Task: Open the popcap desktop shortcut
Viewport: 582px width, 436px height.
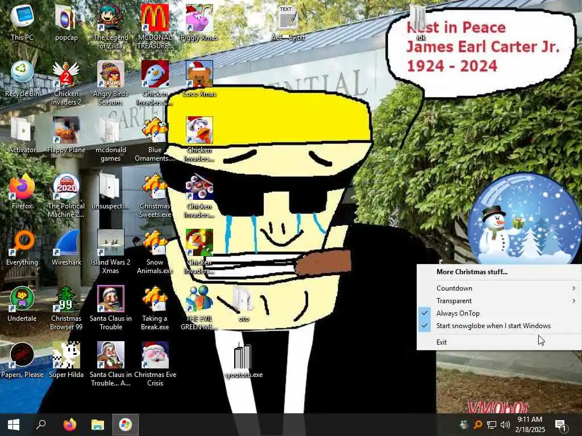Action: click(x=66, y=22)
